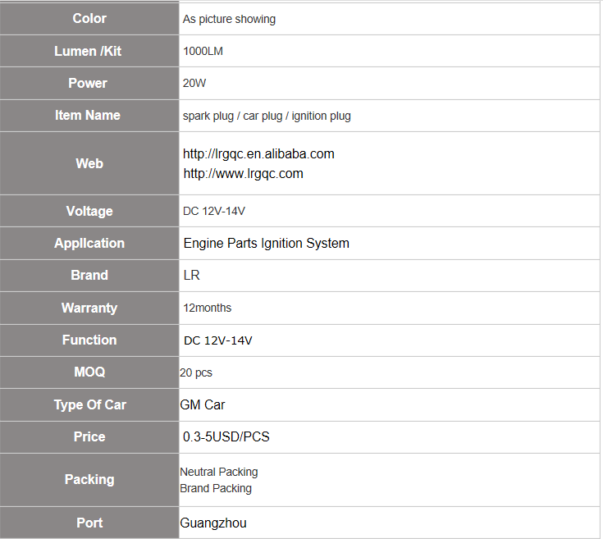Select the Color header cell
The width and height of the screenshot is (603, 539).
coord(89,18)
